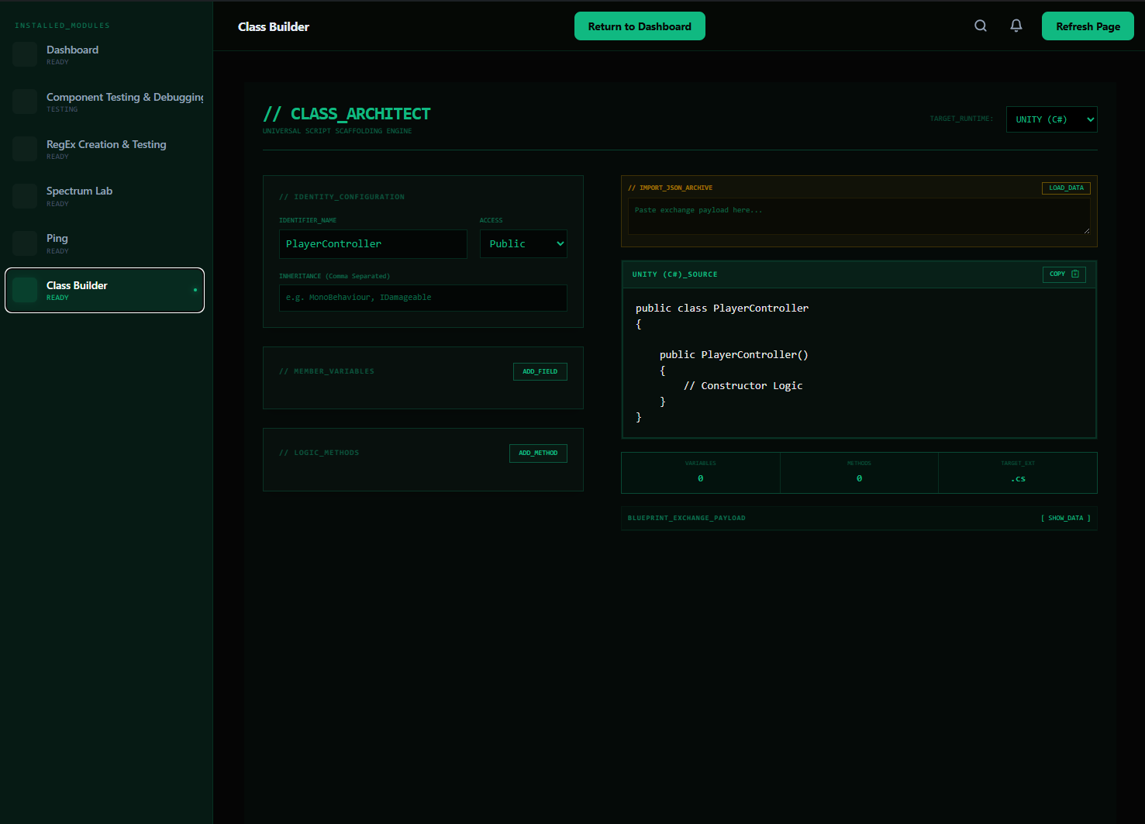Focus the identifier name PlayerController field
Screen dimensions: 1145x824
[x=373, y=243]
